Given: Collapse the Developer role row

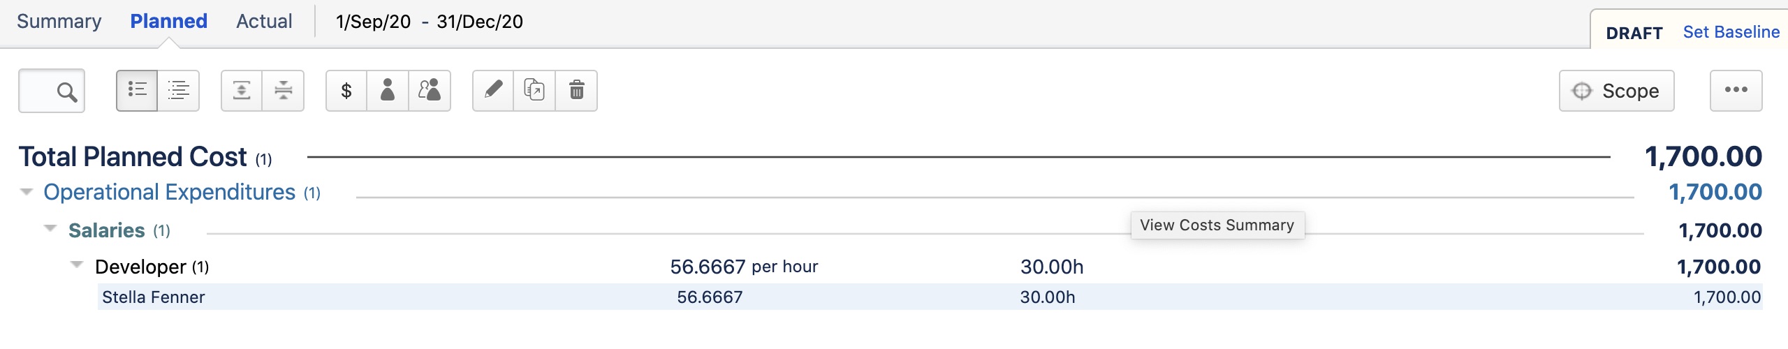Looking at the screenshot, I should click(x=77, y=265).
